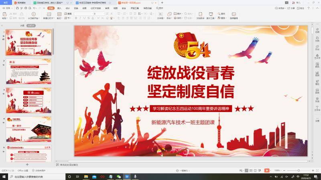Toggle italic text formatting
Viewport: 321px width, 180px height.
[80, 18]
